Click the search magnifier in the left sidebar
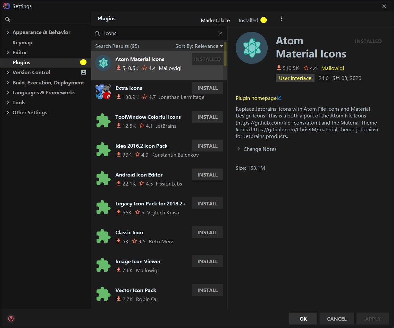The image size is (394, 328). point(8,19)
